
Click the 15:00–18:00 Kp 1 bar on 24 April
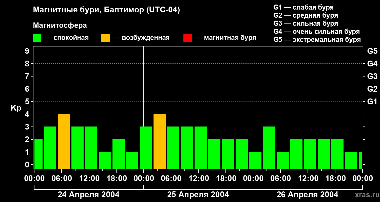(x=105, y=160)
